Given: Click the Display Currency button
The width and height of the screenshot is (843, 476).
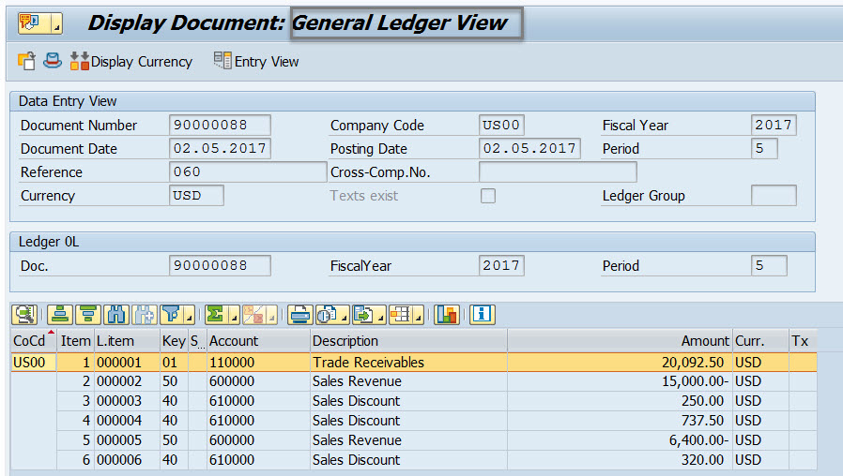Looking at the screenshot, I should [131, 62].
